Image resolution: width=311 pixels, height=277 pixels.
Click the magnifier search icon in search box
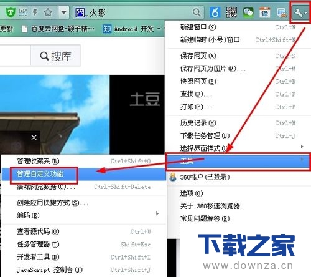pos(197,12)
